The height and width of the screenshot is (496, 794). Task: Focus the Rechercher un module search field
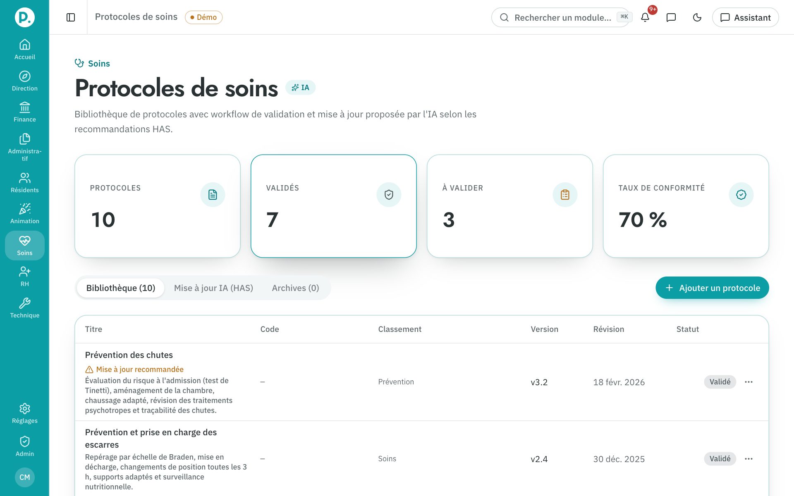pyautogui.click(x=560, y=17)
